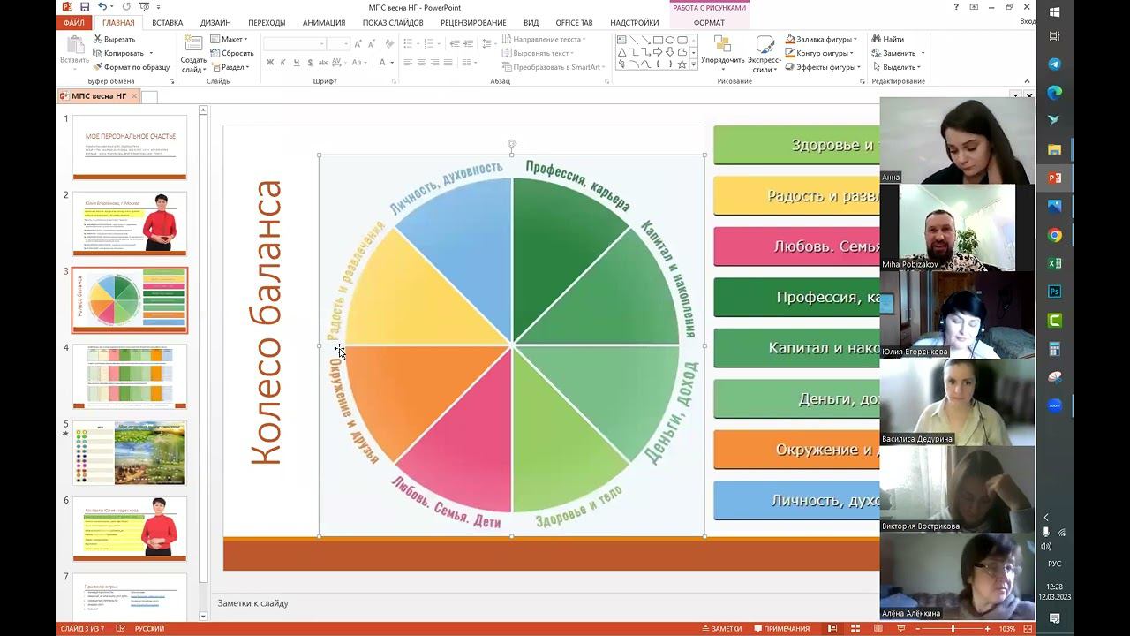Open the ПЕРЕХОДЫ transitions tab
The image size is (1130, 636).
tap(267, 23)
